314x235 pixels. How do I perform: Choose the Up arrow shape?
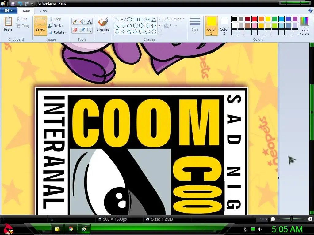coord(154,26)
